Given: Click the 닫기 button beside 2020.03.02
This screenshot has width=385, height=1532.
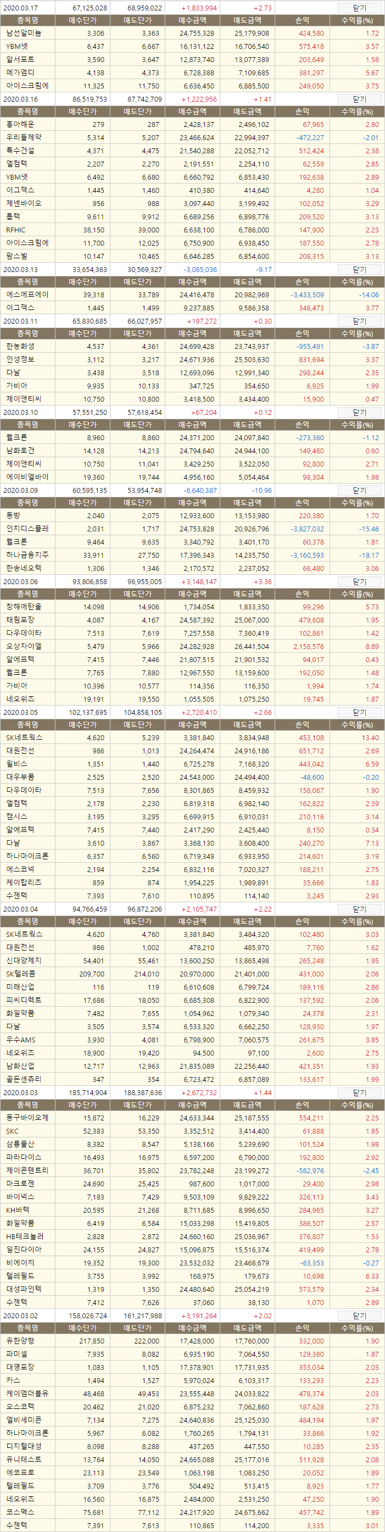Looking at the screenshot, I should click(359, 1316).
